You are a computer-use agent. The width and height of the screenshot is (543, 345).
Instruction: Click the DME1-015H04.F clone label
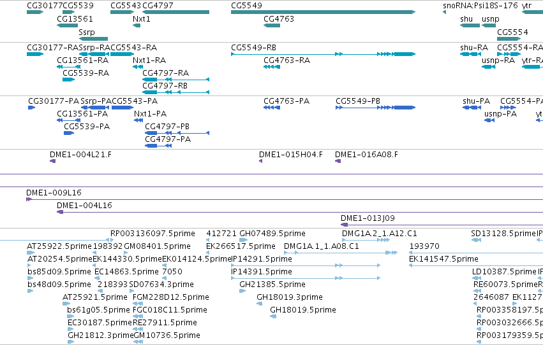[291, 155]
